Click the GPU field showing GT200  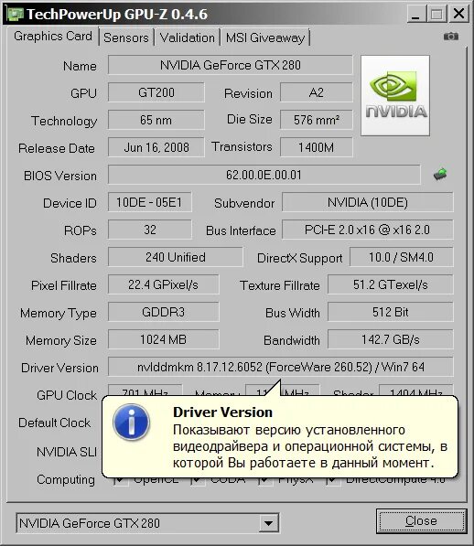point(156,92)
